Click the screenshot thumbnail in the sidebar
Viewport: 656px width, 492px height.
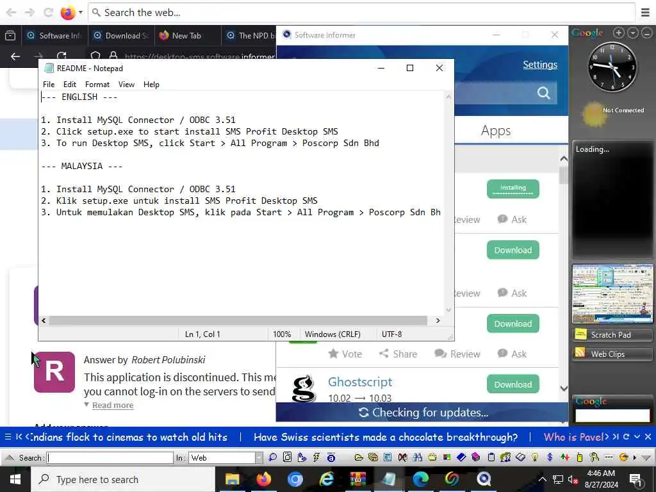612,293
